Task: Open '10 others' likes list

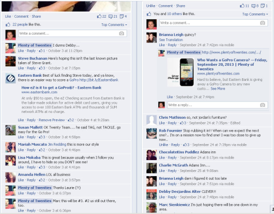Action: tap(175, 14)
